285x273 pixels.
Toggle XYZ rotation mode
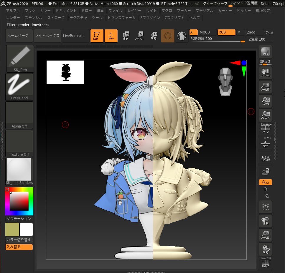point(265,182)
